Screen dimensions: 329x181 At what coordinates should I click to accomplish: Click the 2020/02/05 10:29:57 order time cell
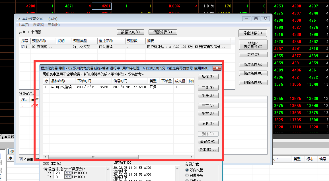[93, 87]
